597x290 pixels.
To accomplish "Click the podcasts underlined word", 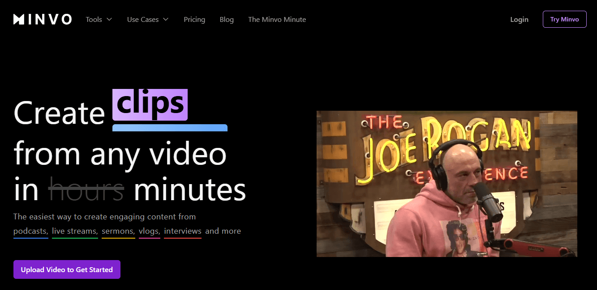I will tap(30, 231).
